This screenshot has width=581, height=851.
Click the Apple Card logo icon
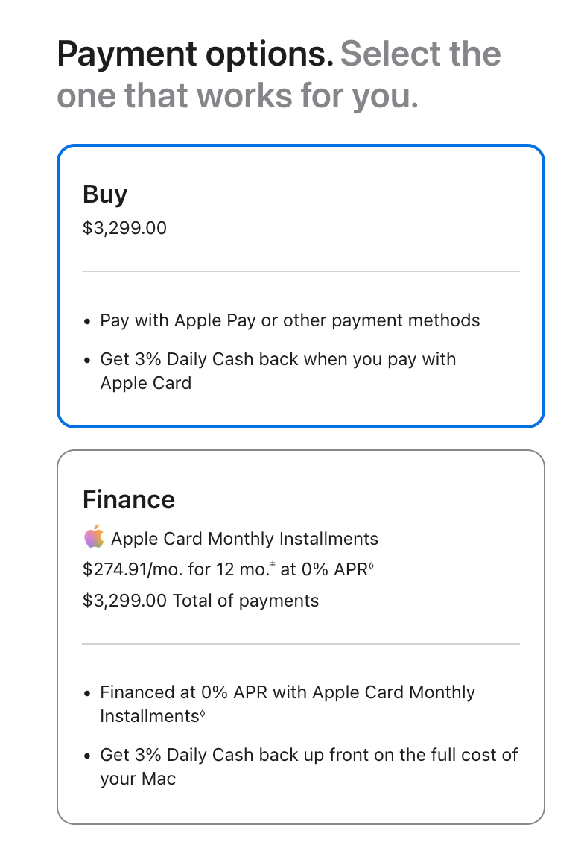pos(94,538)
